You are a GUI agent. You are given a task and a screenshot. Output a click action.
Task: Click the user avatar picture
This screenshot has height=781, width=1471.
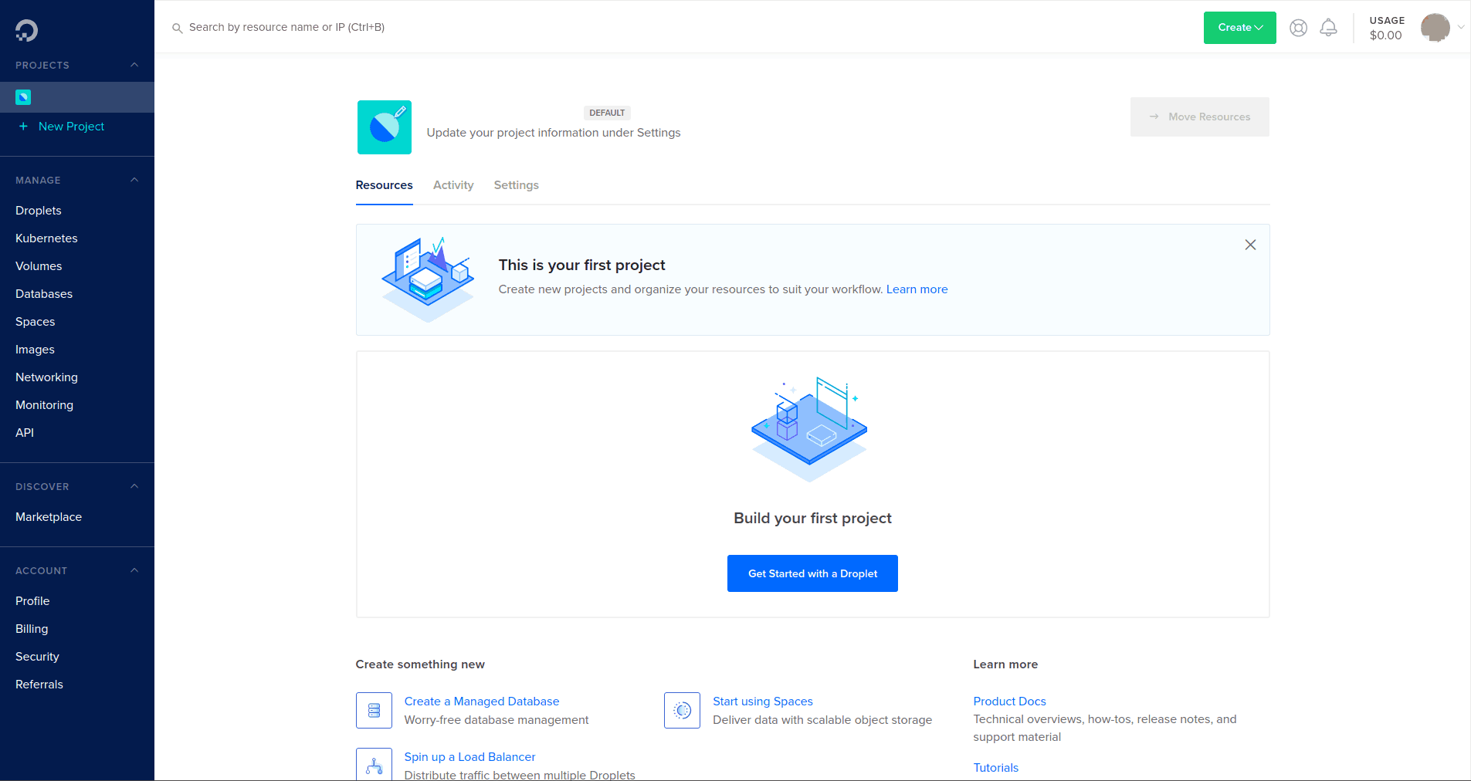pos(1435,28)
